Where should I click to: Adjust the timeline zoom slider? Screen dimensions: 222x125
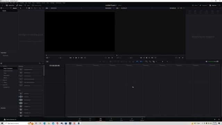coord(162,61)
